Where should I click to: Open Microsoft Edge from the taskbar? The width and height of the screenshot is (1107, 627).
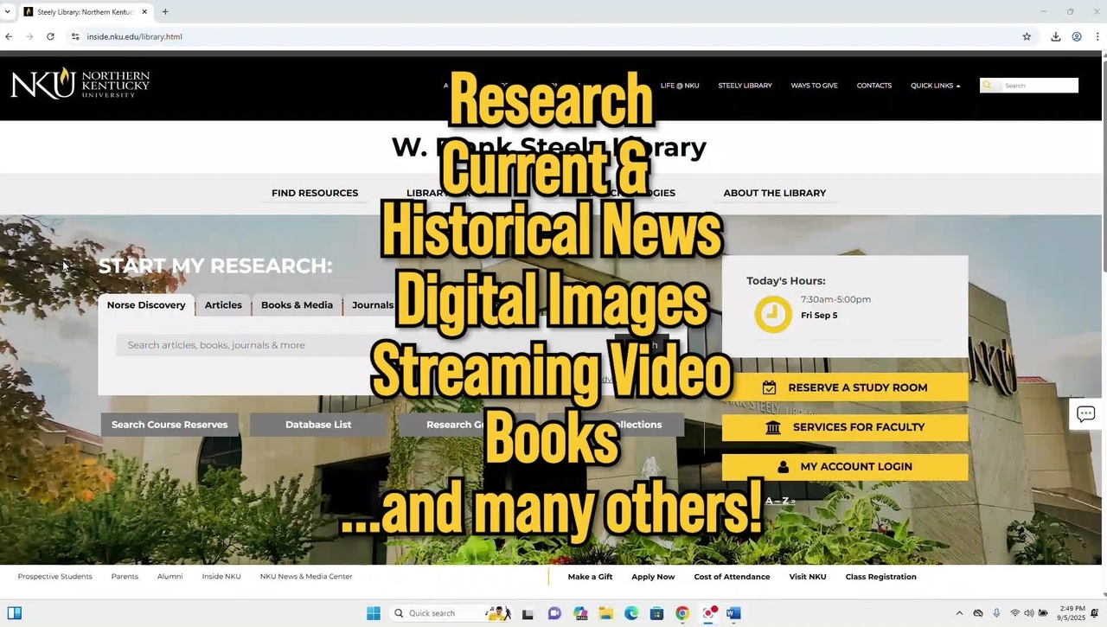(x=631, y=613)
